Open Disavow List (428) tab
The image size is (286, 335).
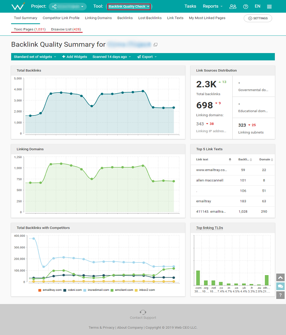(66, 29)
